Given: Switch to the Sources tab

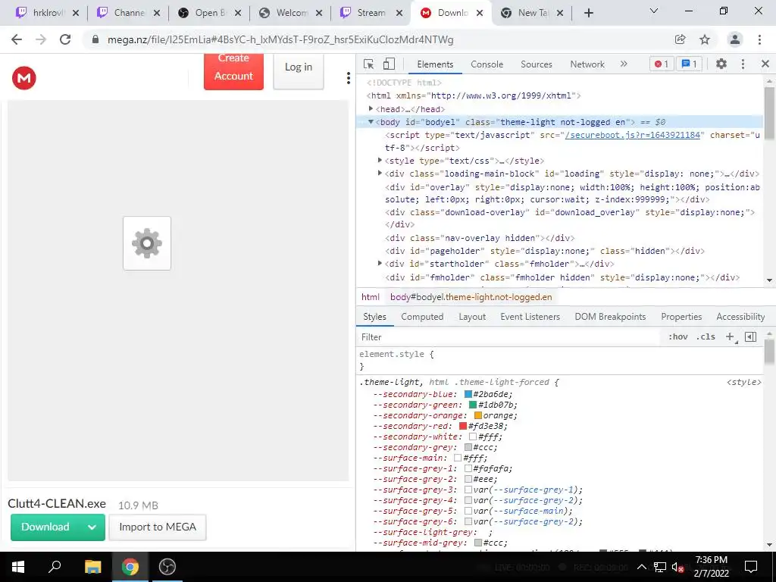Looking at the screenshot, I should pyautogui.click(x=537, y=64).
